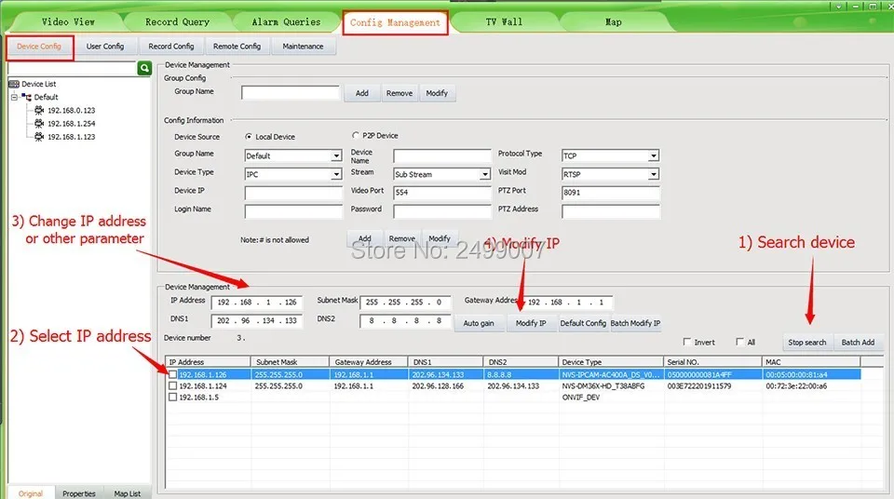Image resolution: width=894 pixels, height=499 pixels.
Task: Switch to the Map List bottom tab
Action: click(128, 493)
